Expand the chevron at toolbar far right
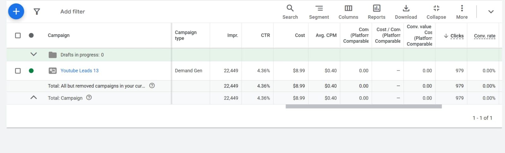 click(x=491, y=12)
